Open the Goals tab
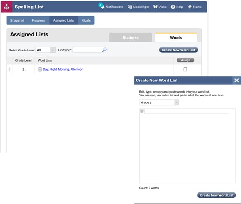This screenshot has width=241, height=204. click(x=86, y=20)
